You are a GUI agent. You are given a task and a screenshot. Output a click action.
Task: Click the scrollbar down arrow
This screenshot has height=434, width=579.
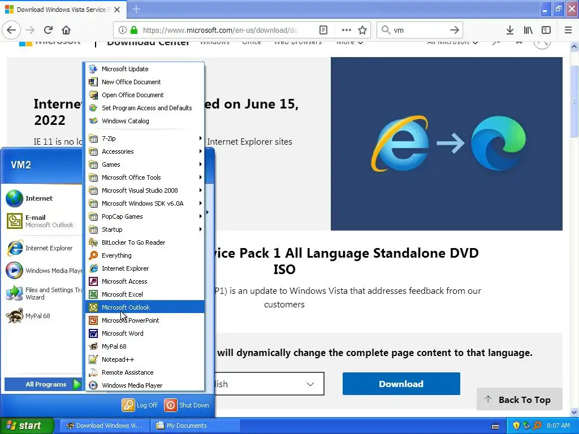tap(574, 411)
